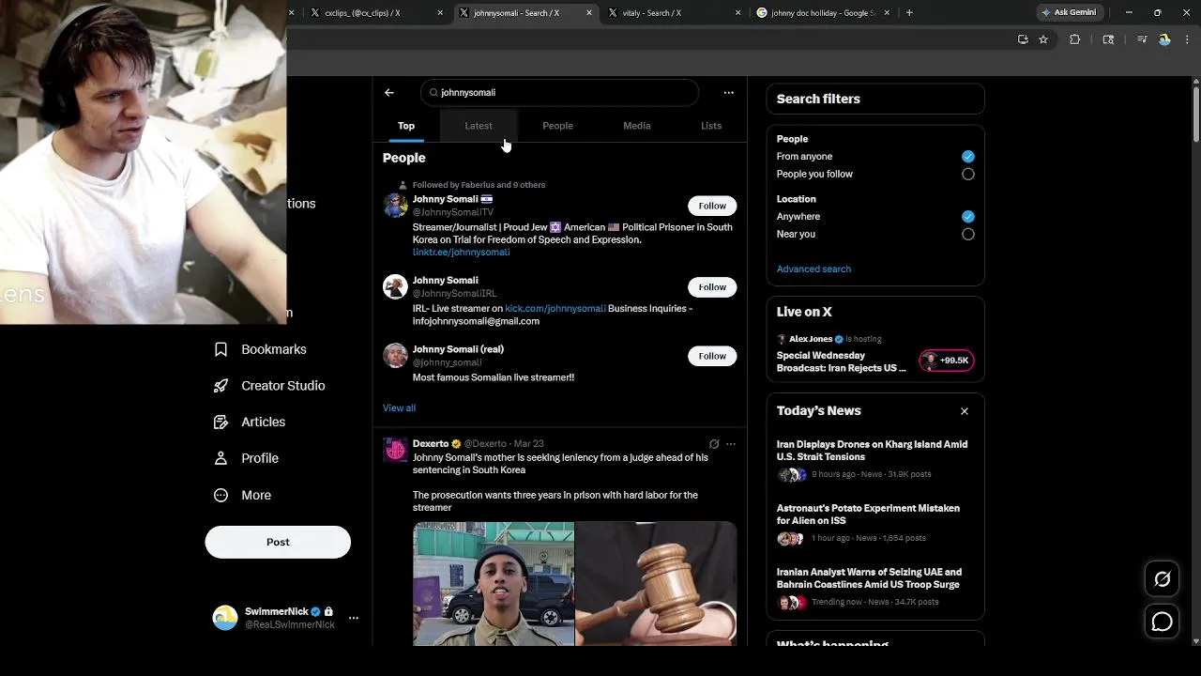Click JohnnySomaliTV profile avatar

pyautogui.click(x=395, y=206)
